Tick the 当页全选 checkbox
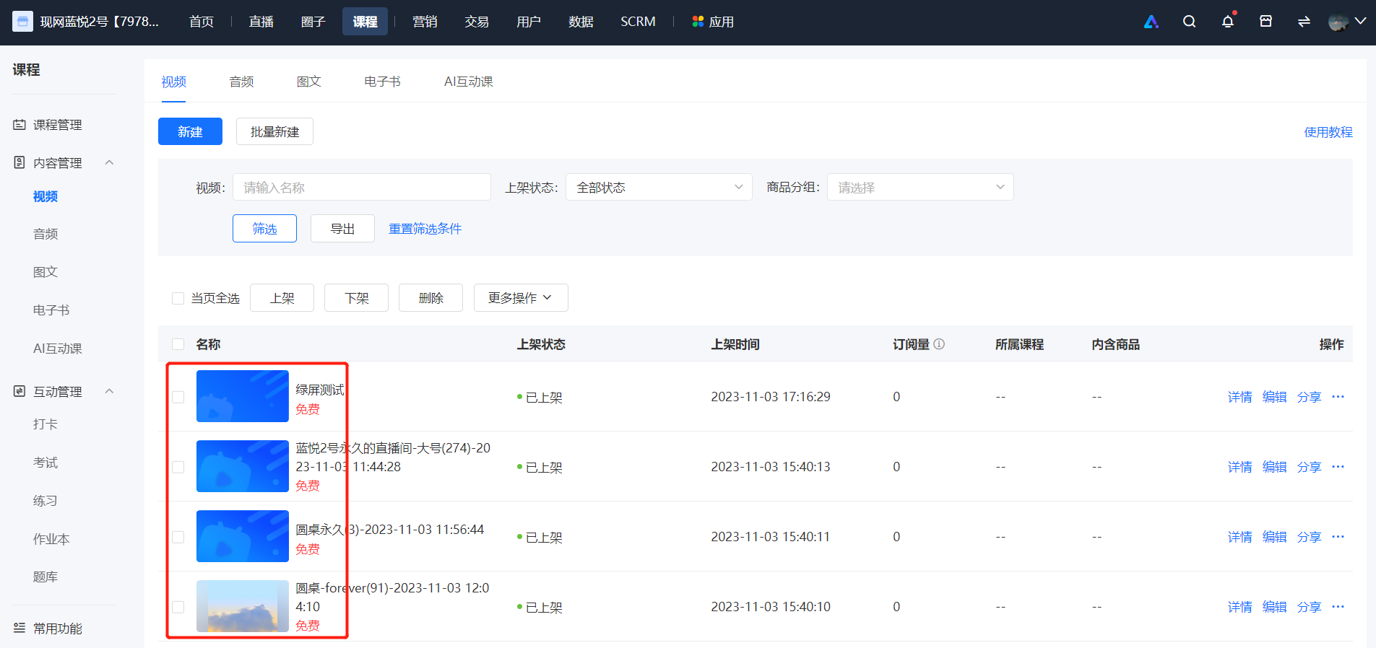This screenshot has height=648, width=1376. pyautogui.click(x=178, y=298)
